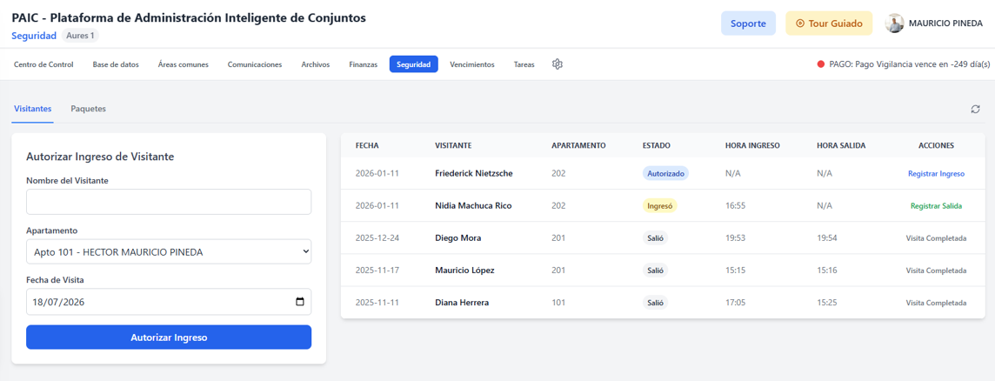Go to Centro de Control
995x381 pixels.
click(x=43, y=64)
